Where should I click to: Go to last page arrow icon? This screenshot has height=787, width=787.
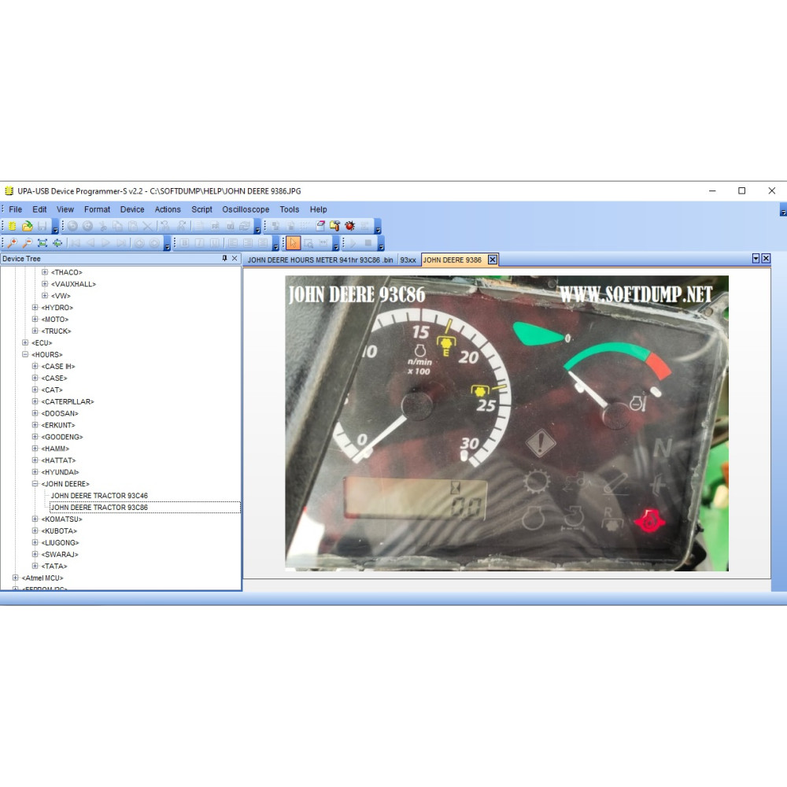121,243
